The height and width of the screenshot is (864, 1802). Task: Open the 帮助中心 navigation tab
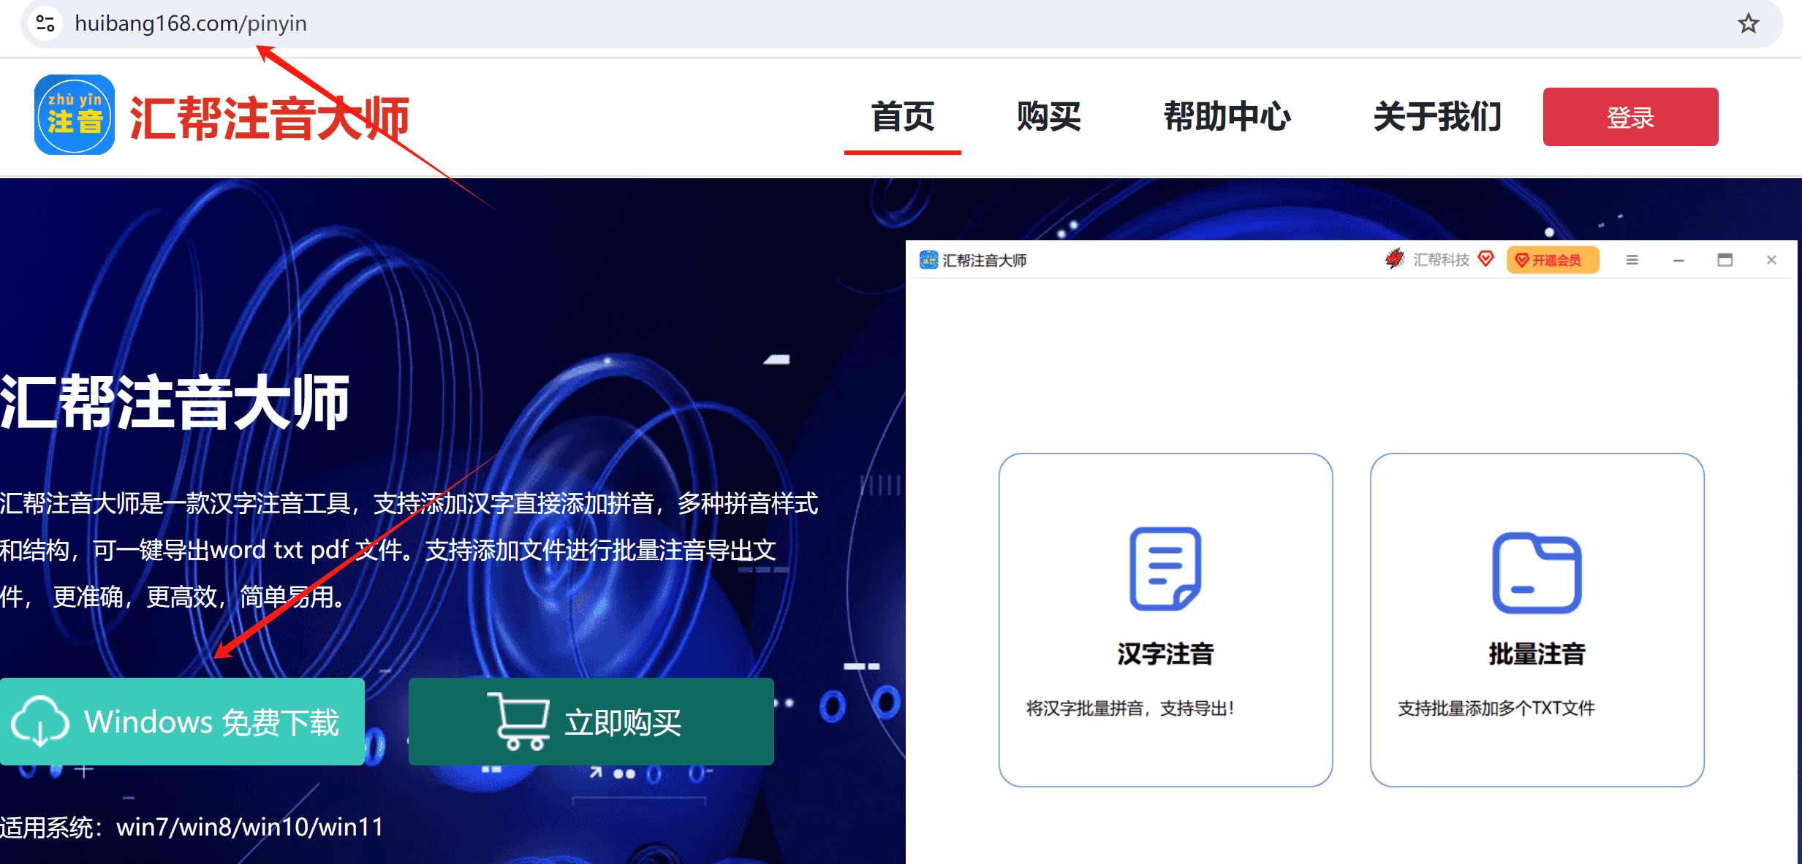coord(1227,117)
